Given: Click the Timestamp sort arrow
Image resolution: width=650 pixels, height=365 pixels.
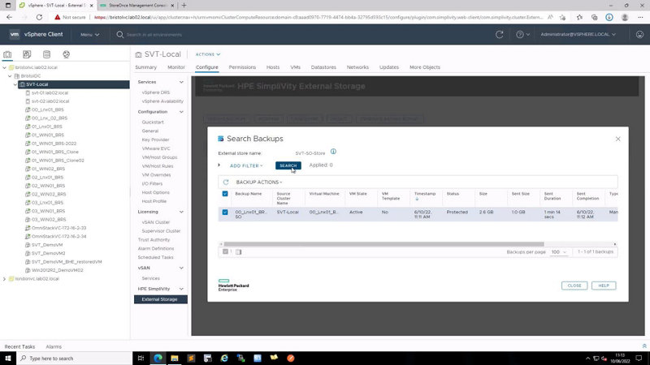Looking at the screenshot, I should [x=417, y=199].
